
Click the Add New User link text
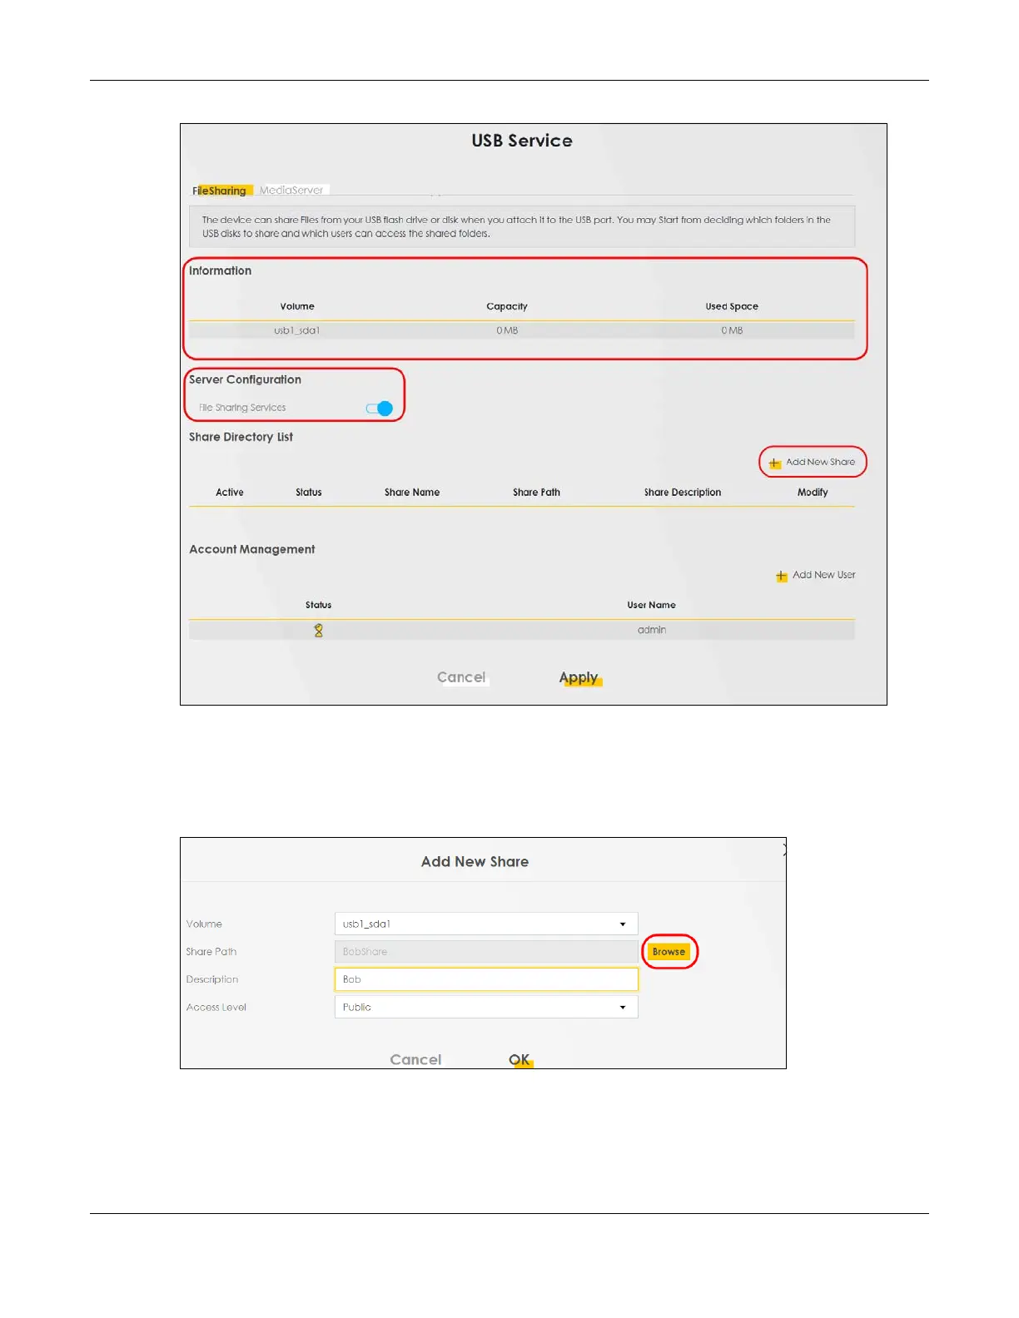click(824, 575)
